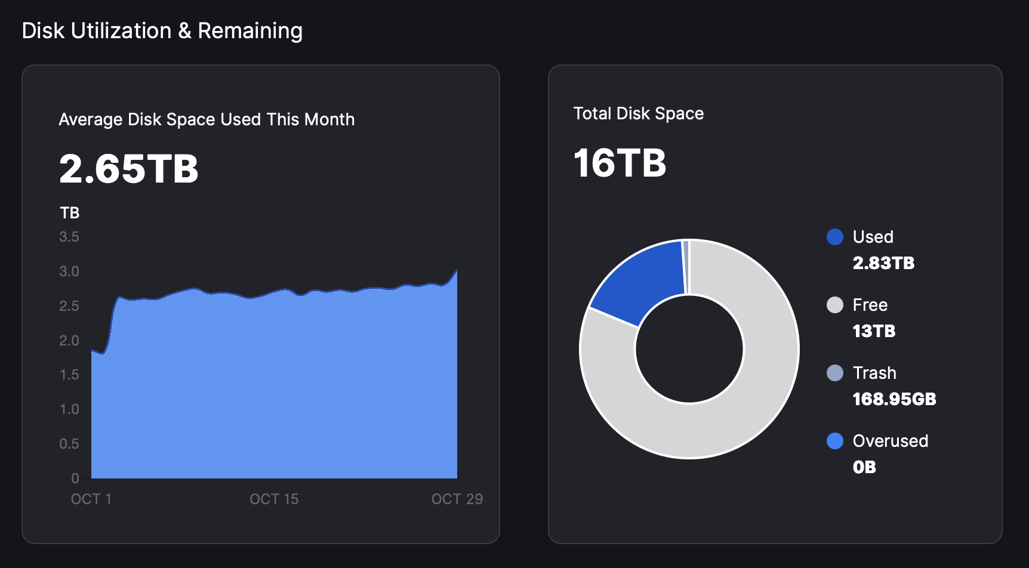Click the OCT 15 axis label
The image size is (1029, 568).
pyautogui.click(x=274, y=499)
